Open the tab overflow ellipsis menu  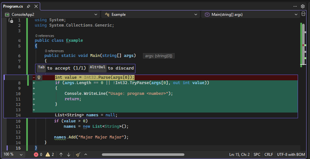click(x=295, y=6)
